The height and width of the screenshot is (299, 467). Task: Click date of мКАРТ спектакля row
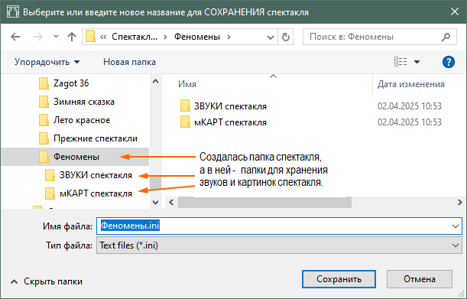[x=410, y=122]
